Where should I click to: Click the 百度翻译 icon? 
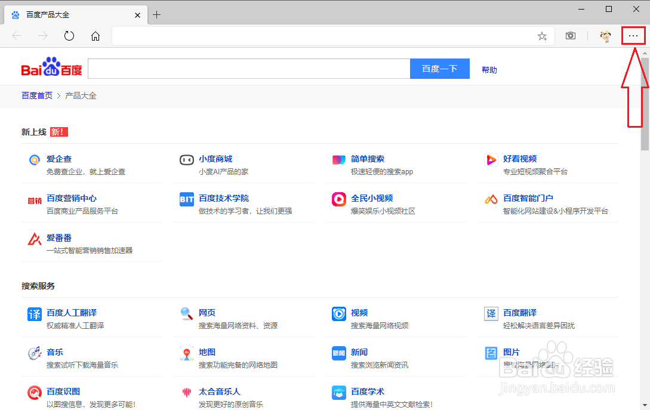491,314
